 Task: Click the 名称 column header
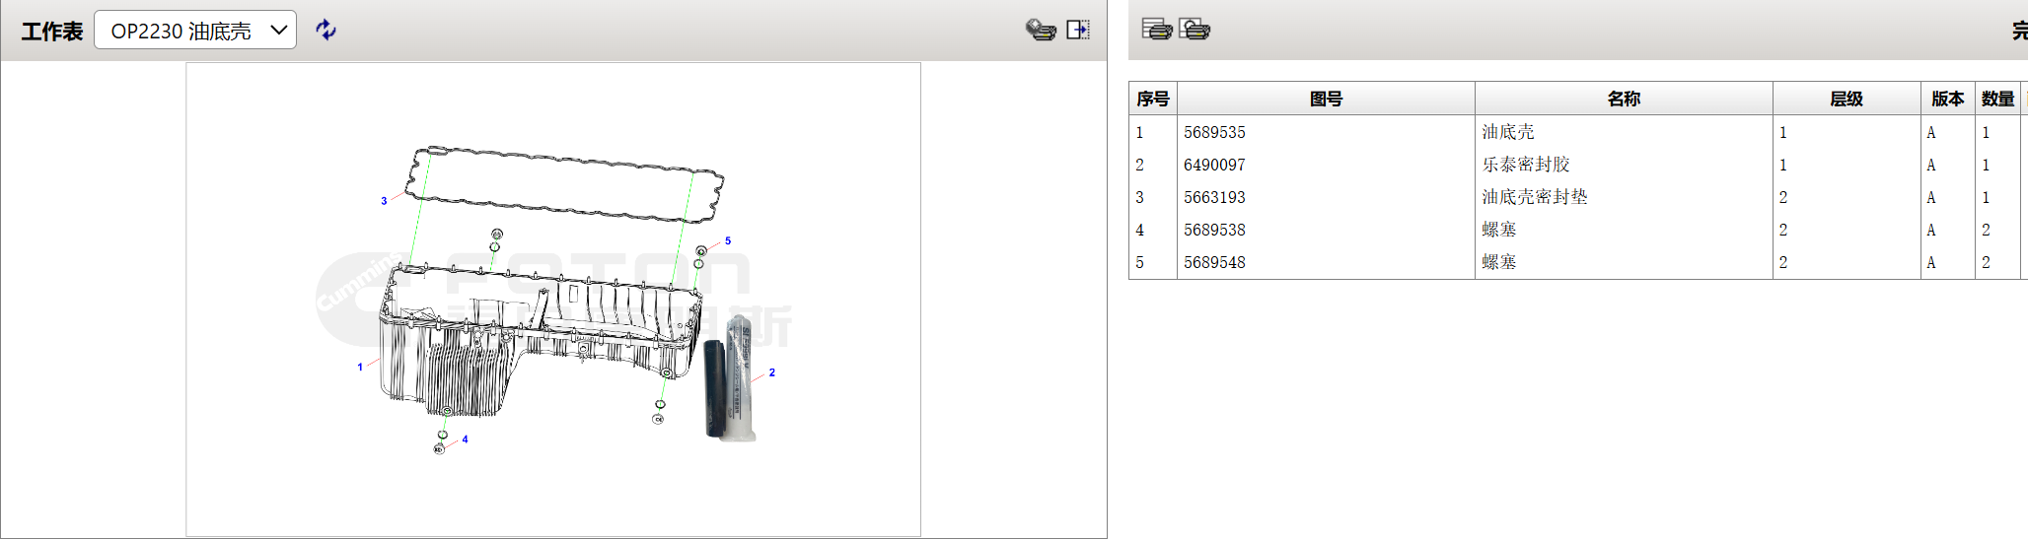[1623, 99]
